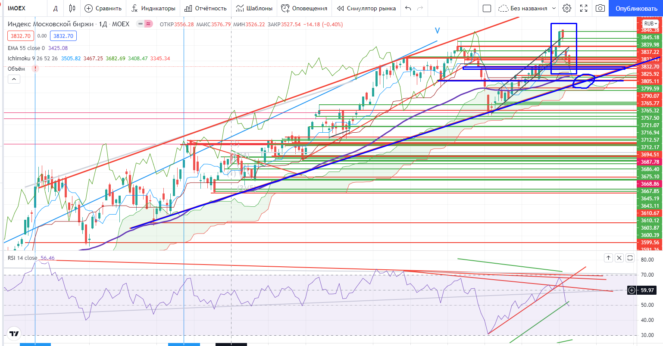The image size is (663, 346).
Task: Click the indicator Templates icon
Action: pos(240,8)
